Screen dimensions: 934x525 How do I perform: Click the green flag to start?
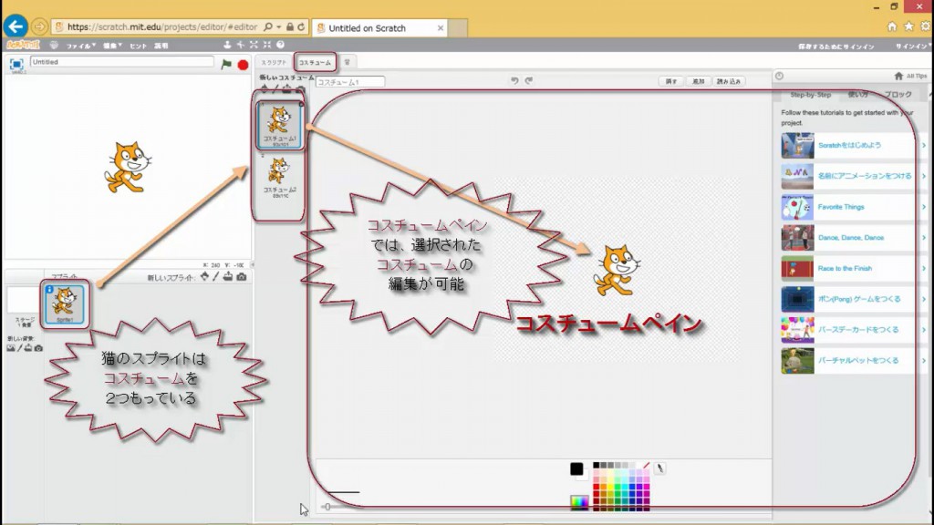[226, 64]
